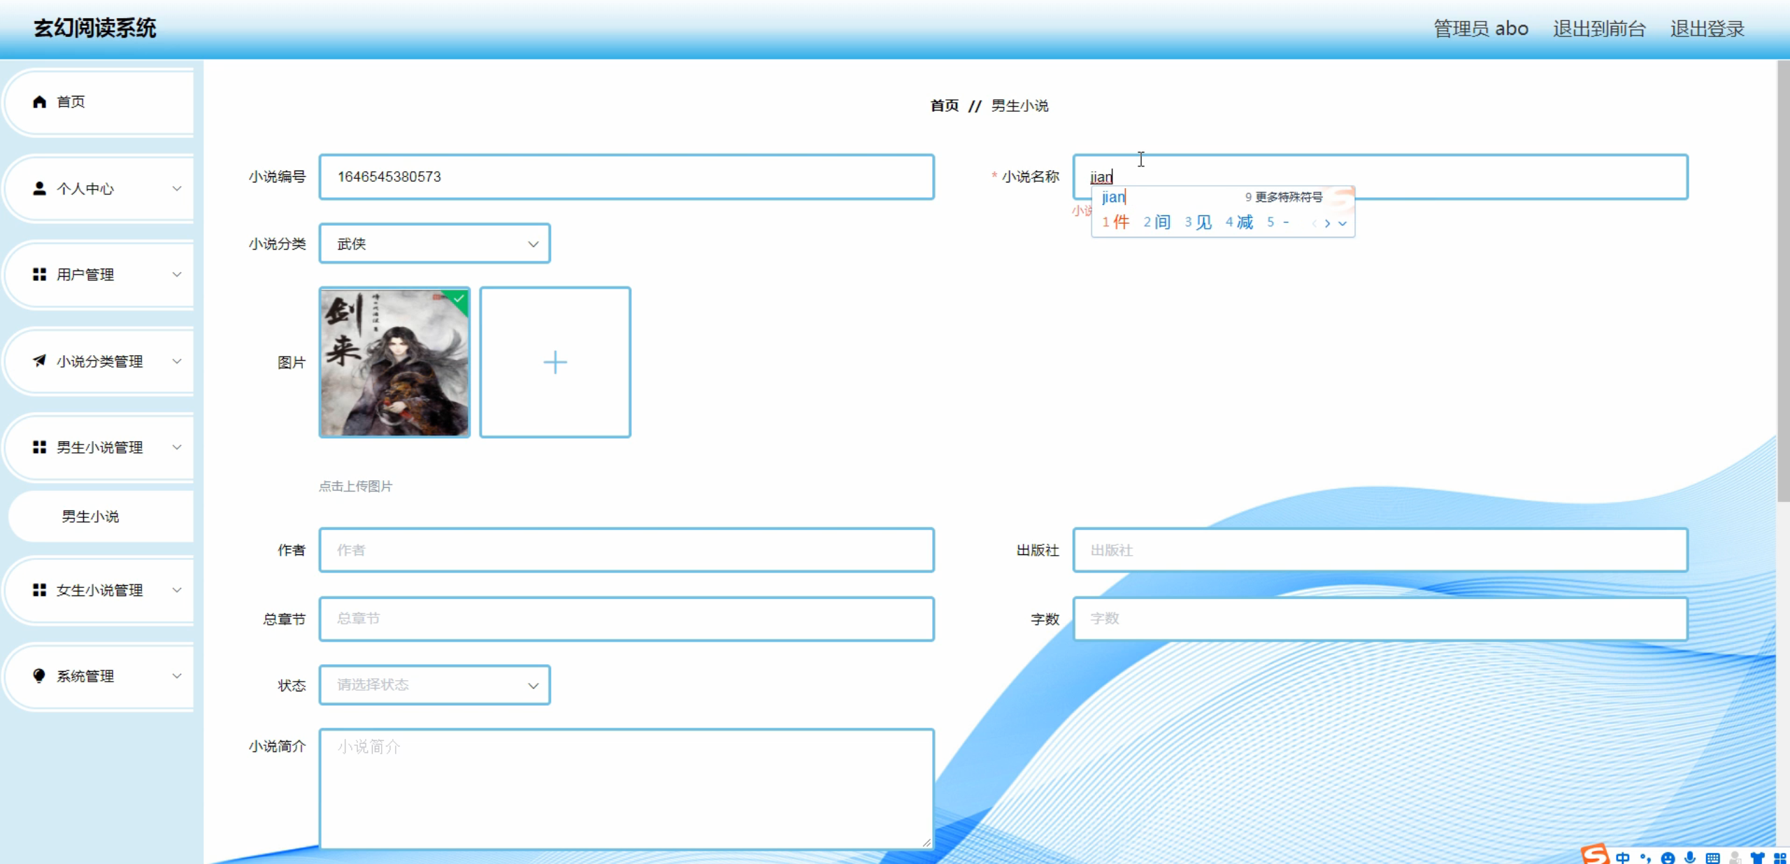Click the 剑来 uploaded cover thumbnail

pos(394,362)
